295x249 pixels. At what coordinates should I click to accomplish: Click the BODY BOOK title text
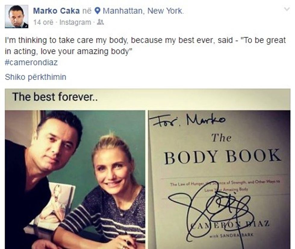click(222, 156)
